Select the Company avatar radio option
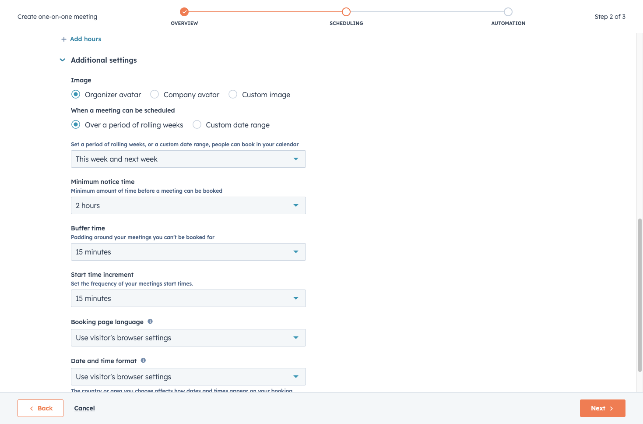The image size is (643, 424). (155, 94)
